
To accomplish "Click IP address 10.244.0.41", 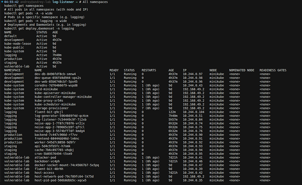I will [193, 157].
